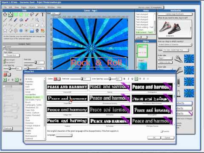204x153 pixels.
Task: Select the Text tool in Tools panel
Action: [x=42, y=14]
